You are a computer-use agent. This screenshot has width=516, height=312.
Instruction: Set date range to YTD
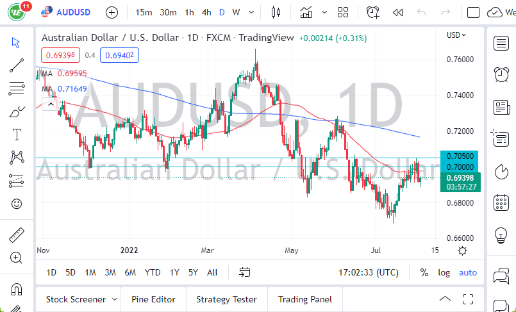pyautogui.click(x=153, y=272)
